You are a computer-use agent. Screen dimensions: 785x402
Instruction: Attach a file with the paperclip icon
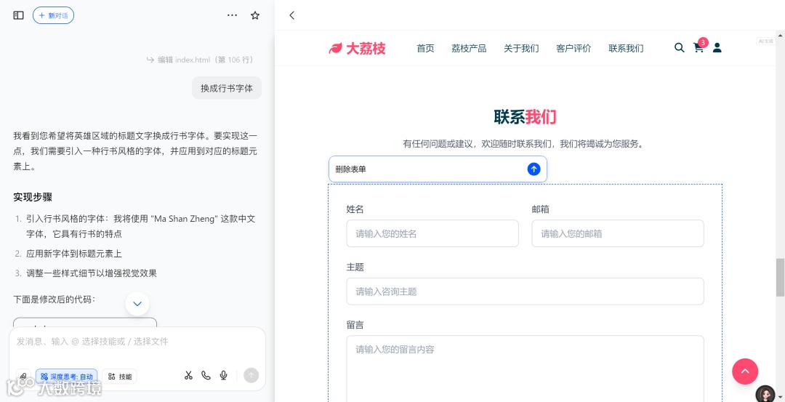23,376
